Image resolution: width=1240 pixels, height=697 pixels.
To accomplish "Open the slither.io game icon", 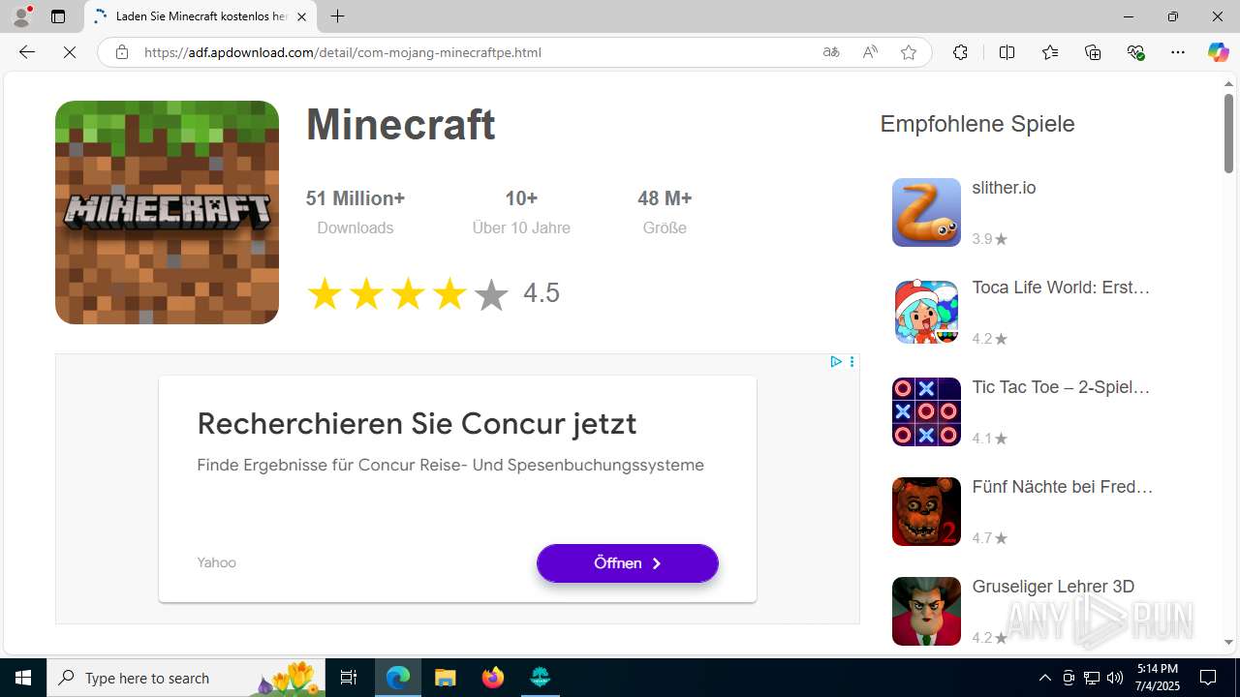I will 926,212.
